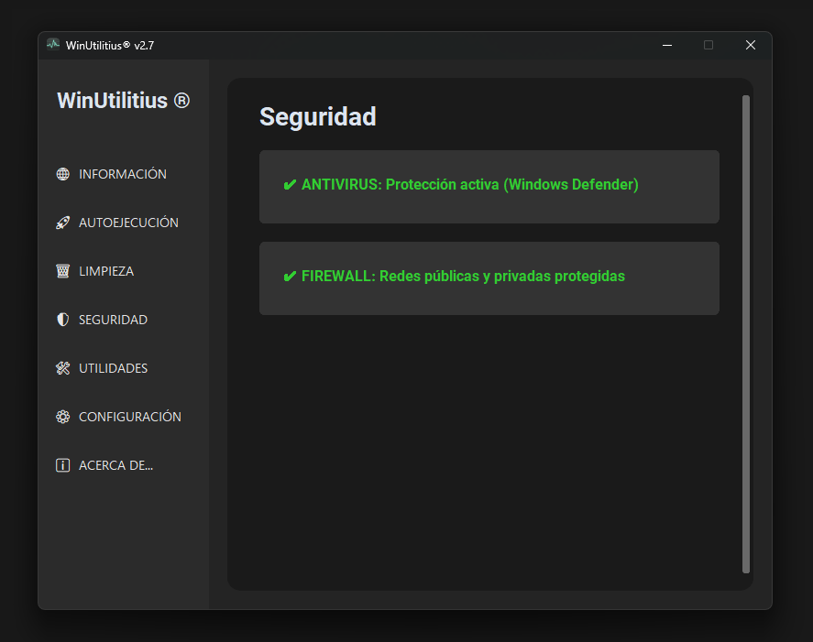Image resolution: width=813 pixels, height=642 pixels.
Task: Click the shield icon for Seguridad
Action: click(63, 320)
